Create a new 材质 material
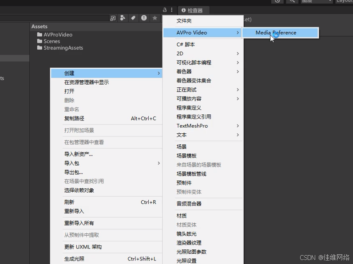The height and width of the screenshot is (264, 353). [203, 216]
